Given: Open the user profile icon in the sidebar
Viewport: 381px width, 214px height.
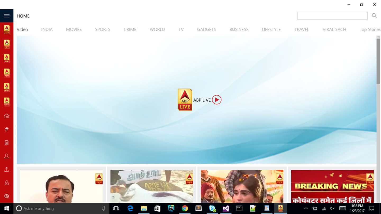Looking at the screenshot, I should point(7,156).
